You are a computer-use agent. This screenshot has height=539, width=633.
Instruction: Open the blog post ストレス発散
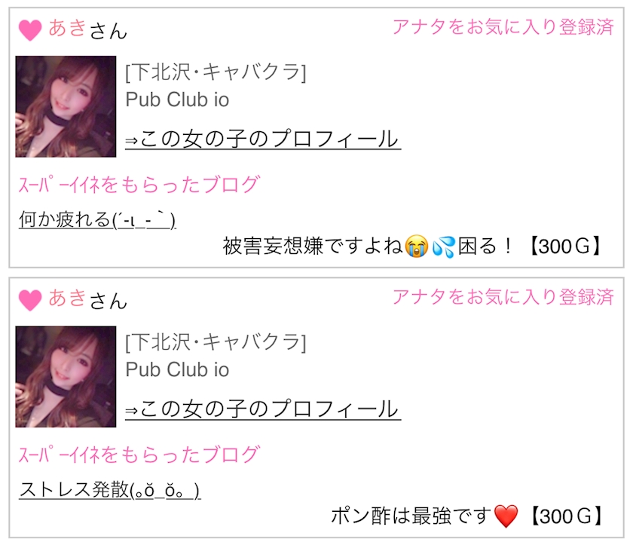pos(109,490)
